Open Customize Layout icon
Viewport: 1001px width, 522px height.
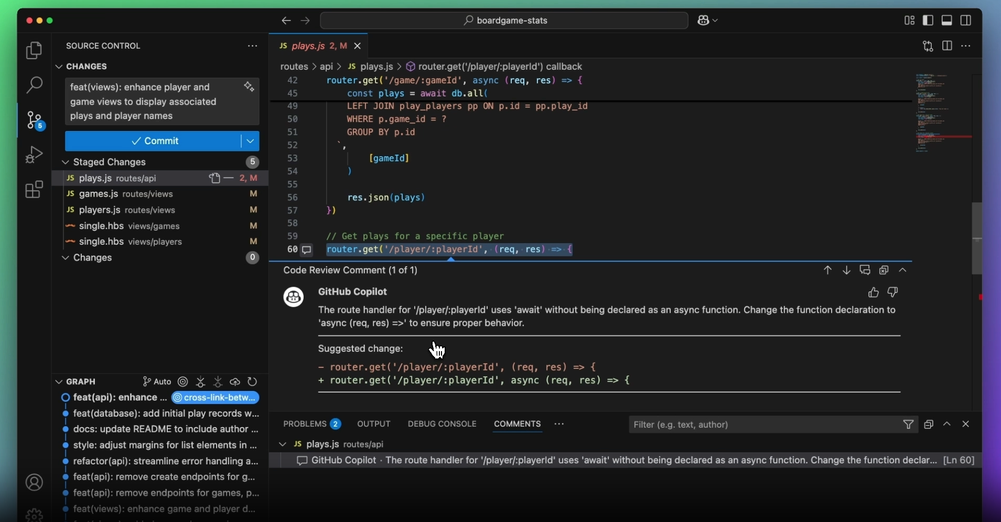[910, 20]
